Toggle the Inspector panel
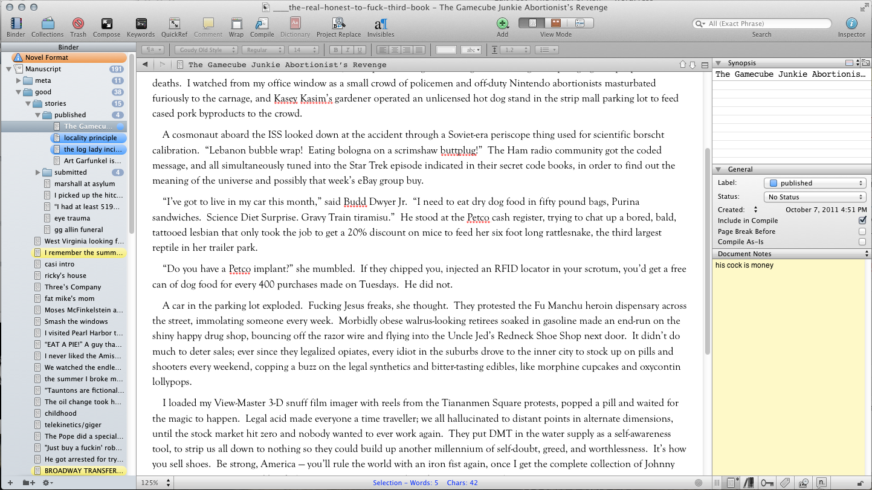 pos(851,24)
